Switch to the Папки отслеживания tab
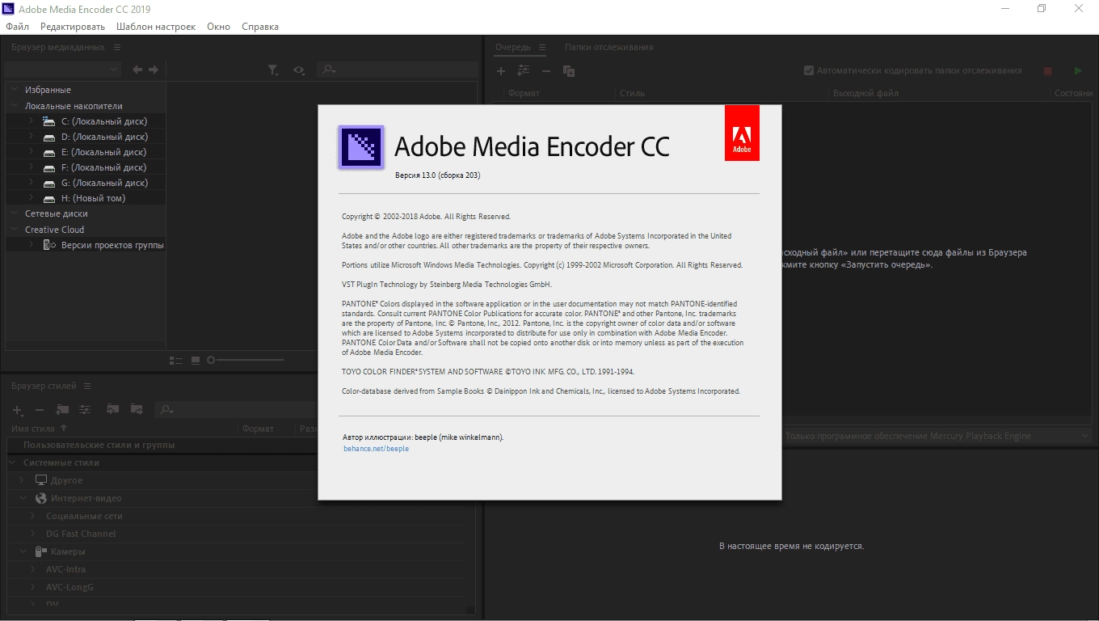Image resolution: width=1099 pixels, height=621 pixels. [x=609, y=47]
